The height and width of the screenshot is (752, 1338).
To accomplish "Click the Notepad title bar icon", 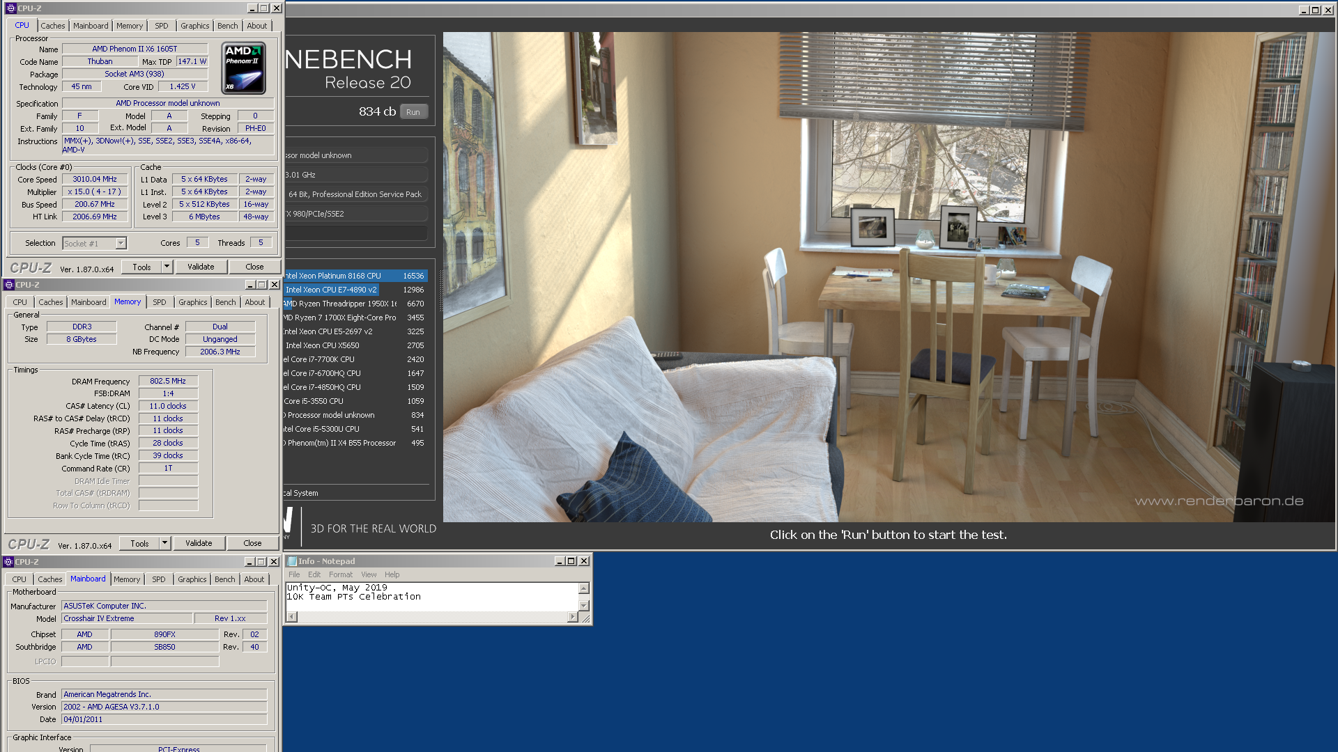I will click(x=292, y=561).
